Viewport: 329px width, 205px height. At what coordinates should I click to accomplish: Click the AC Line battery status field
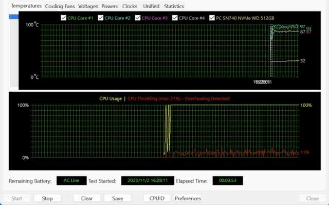[71, 181]
